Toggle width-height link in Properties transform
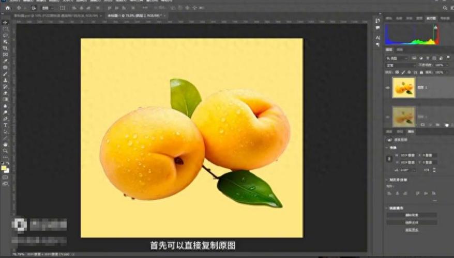The height and width of the screenshot is (258, 454). [x=389, y=158]
